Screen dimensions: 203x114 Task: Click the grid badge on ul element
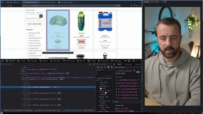62,79
